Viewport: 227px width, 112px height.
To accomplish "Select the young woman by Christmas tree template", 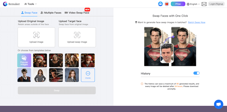I will pos(72,60).
